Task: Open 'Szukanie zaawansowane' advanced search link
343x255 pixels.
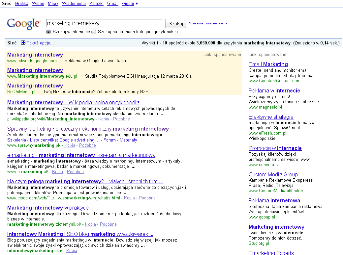Action: point(208,23)
